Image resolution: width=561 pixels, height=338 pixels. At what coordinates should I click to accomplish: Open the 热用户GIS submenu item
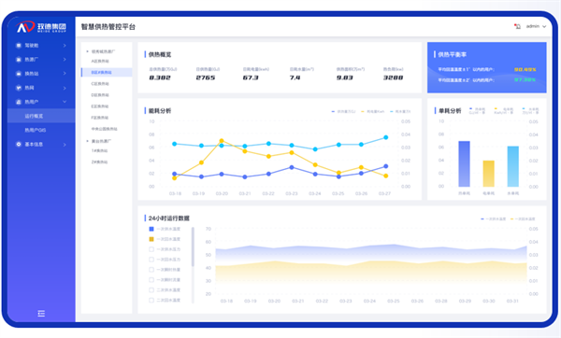tap(36, 130)
